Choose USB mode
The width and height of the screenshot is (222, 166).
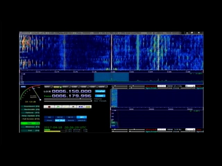(x=85, y=87)
